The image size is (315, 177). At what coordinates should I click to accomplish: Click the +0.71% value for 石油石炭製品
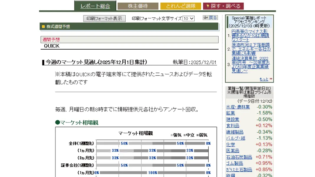(x=264, y=157)
